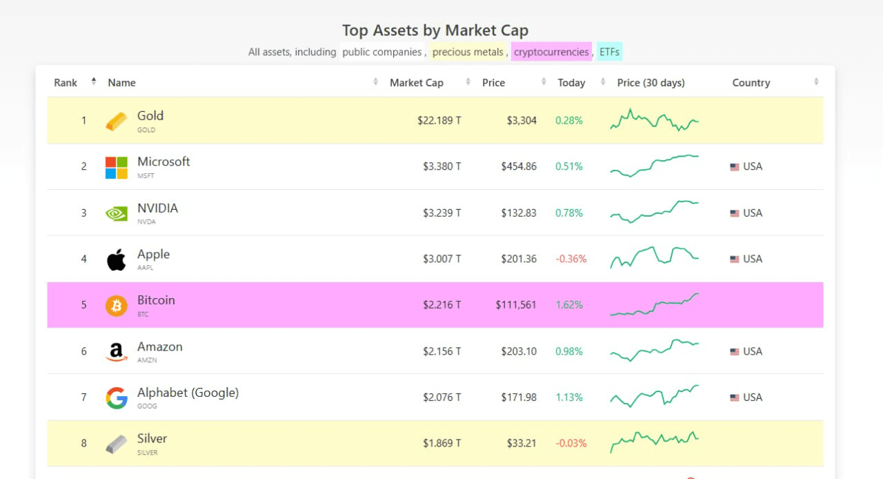883x479 pixels.
Task: Click the Amazon logo icon
Action: point(117,352)
